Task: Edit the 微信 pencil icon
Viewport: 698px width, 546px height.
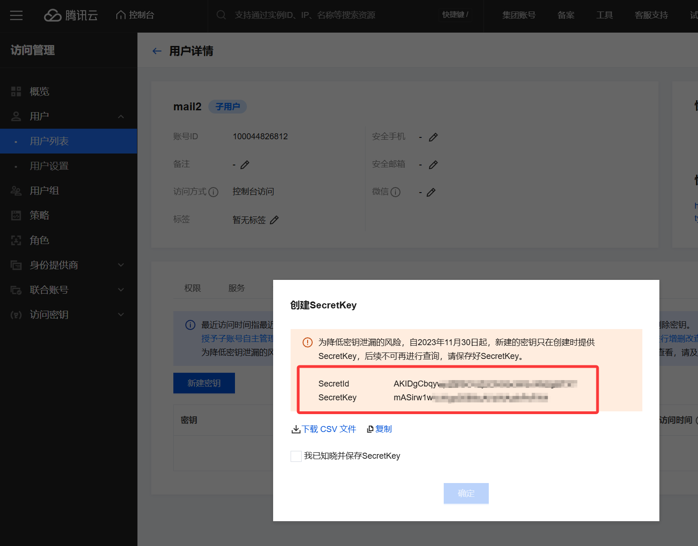Action: pos(431,192)
